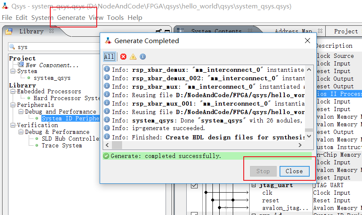362x215 pixels.
Task: Close the Library tab with its X
Action: point(52,31)
